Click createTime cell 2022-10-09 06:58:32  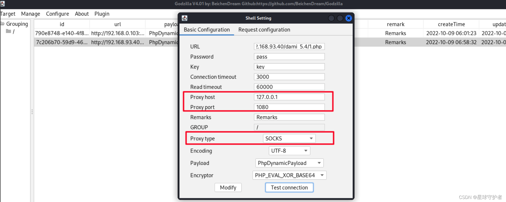(x=451, y=42)
